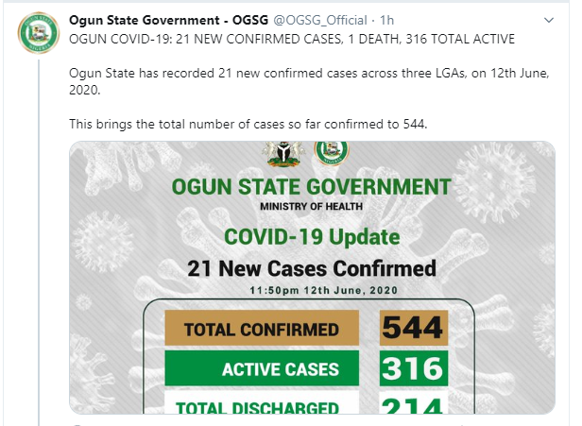Open the @OGSG_Official handle link
Viewport: 582px width, 426px height.
click(320, 20)
